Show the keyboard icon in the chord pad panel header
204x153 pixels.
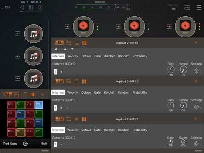[9, 94]
